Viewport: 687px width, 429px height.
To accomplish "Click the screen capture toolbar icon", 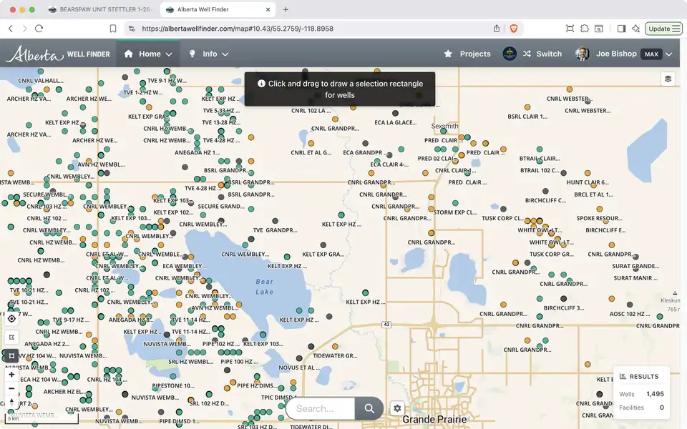I will tap(570, 29).
